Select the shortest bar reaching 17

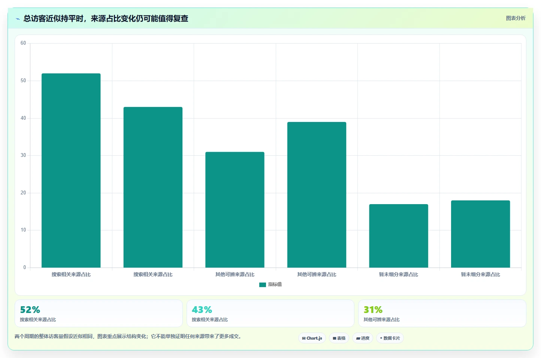[399, 236]
